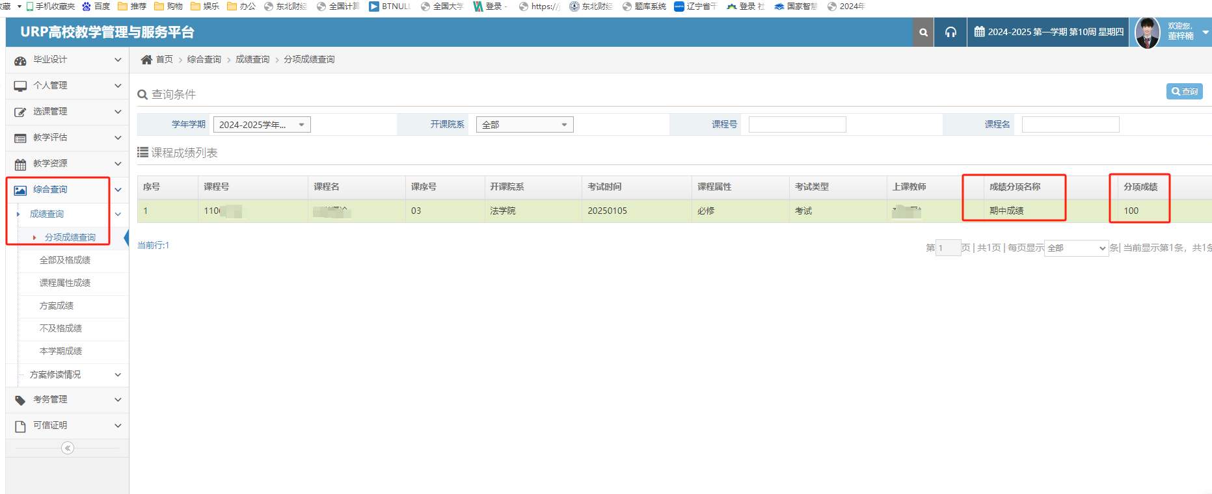Click the home icon in breadcrumb
Image resolution: width=1212 pixels, height=494 pixels.
click(146, 59)
